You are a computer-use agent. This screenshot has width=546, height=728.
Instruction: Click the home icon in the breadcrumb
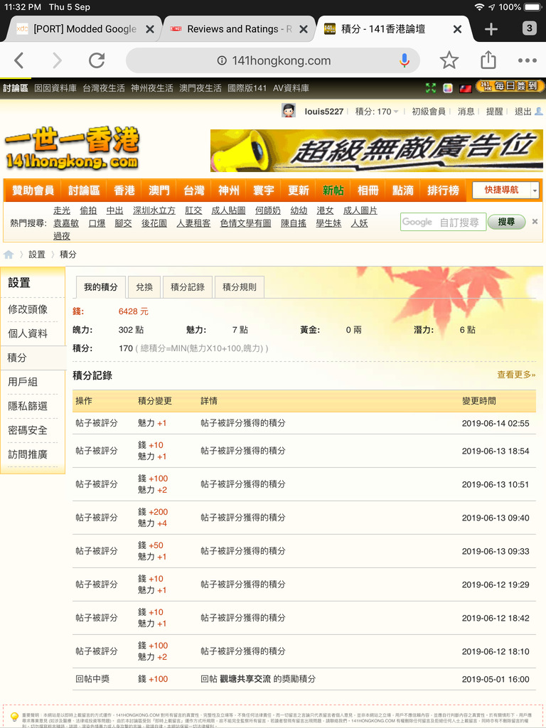(9, 255)
